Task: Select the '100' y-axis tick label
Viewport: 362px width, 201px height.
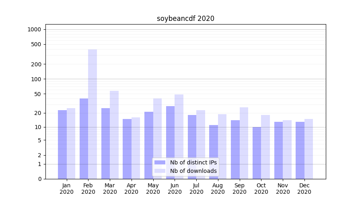Action: (x=36, y=79)
